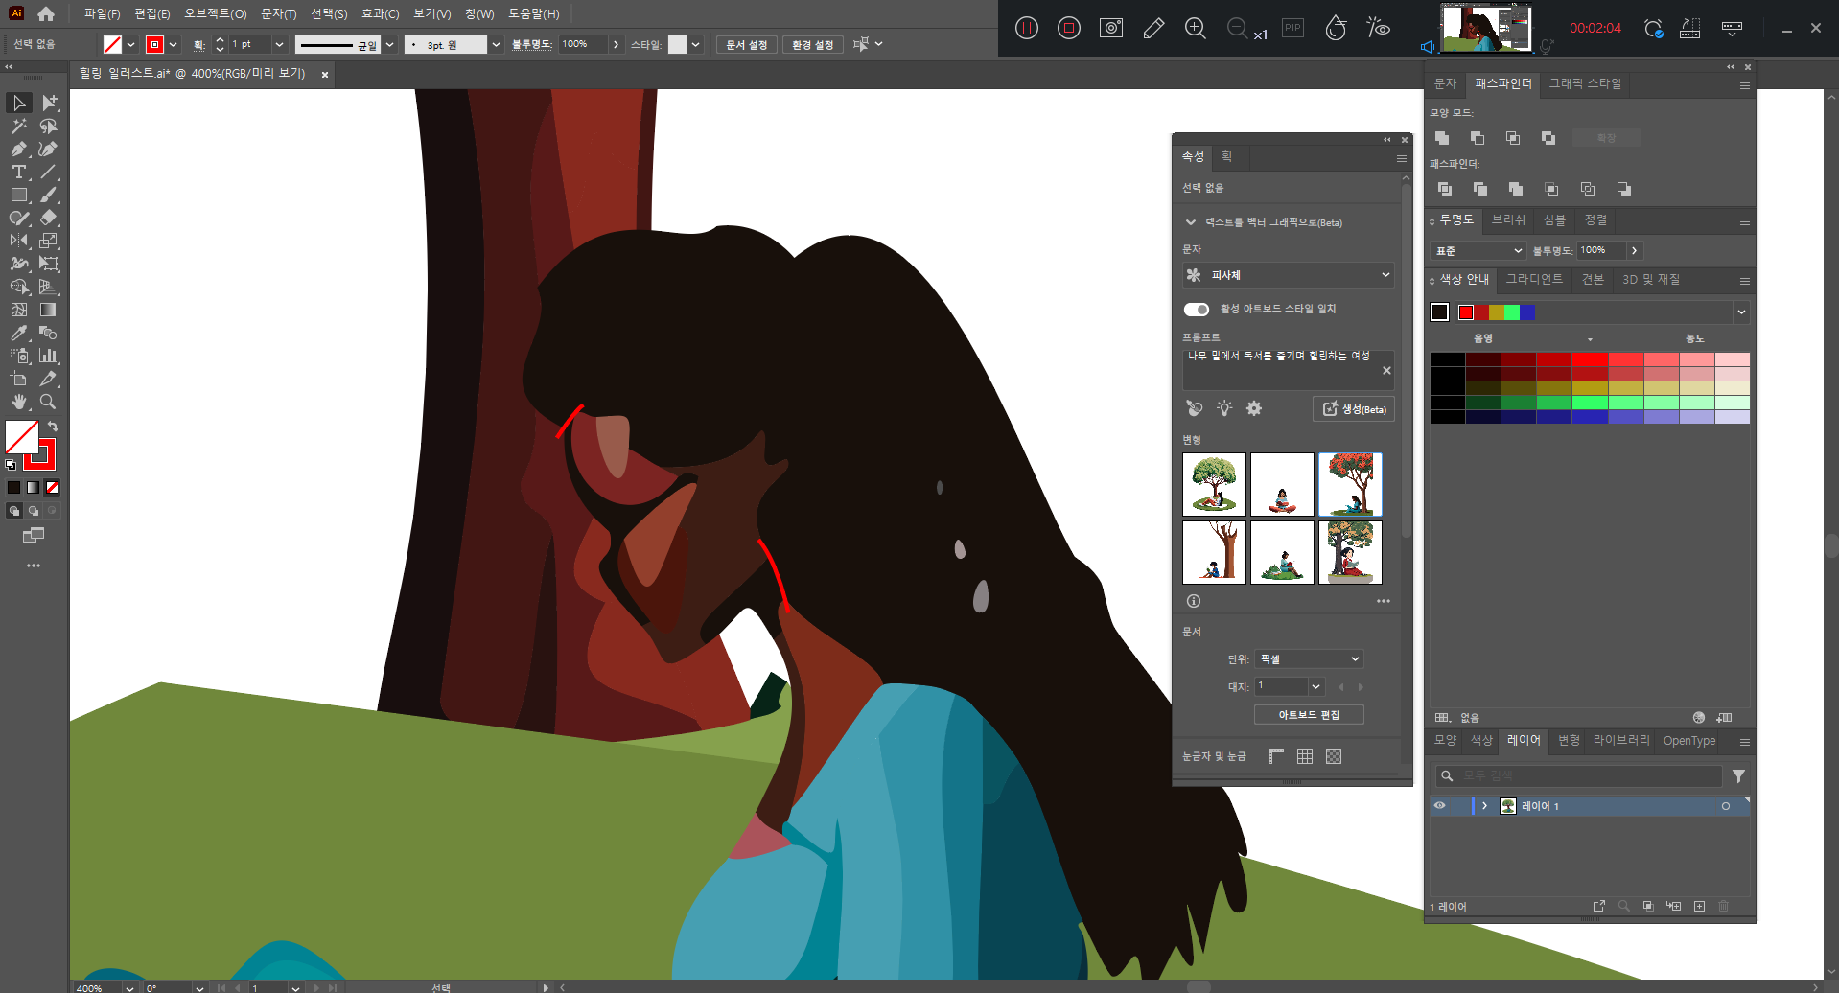Image resolution: width=1839 pixels, height=993 pixels.
Task: Click the 생성(Beta) button
Action: [1354, 409]
